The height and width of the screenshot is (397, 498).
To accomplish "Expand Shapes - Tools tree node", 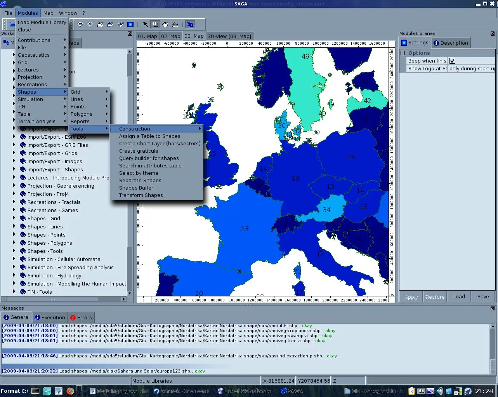I will click(14, 251).
